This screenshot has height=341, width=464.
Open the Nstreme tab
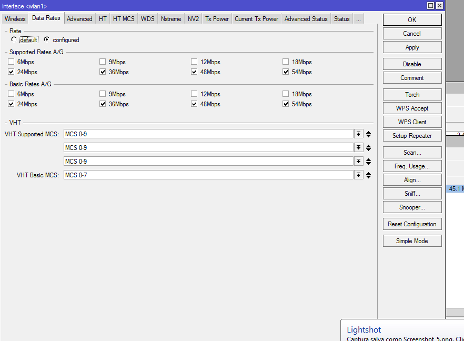click(x=171, y=18)
